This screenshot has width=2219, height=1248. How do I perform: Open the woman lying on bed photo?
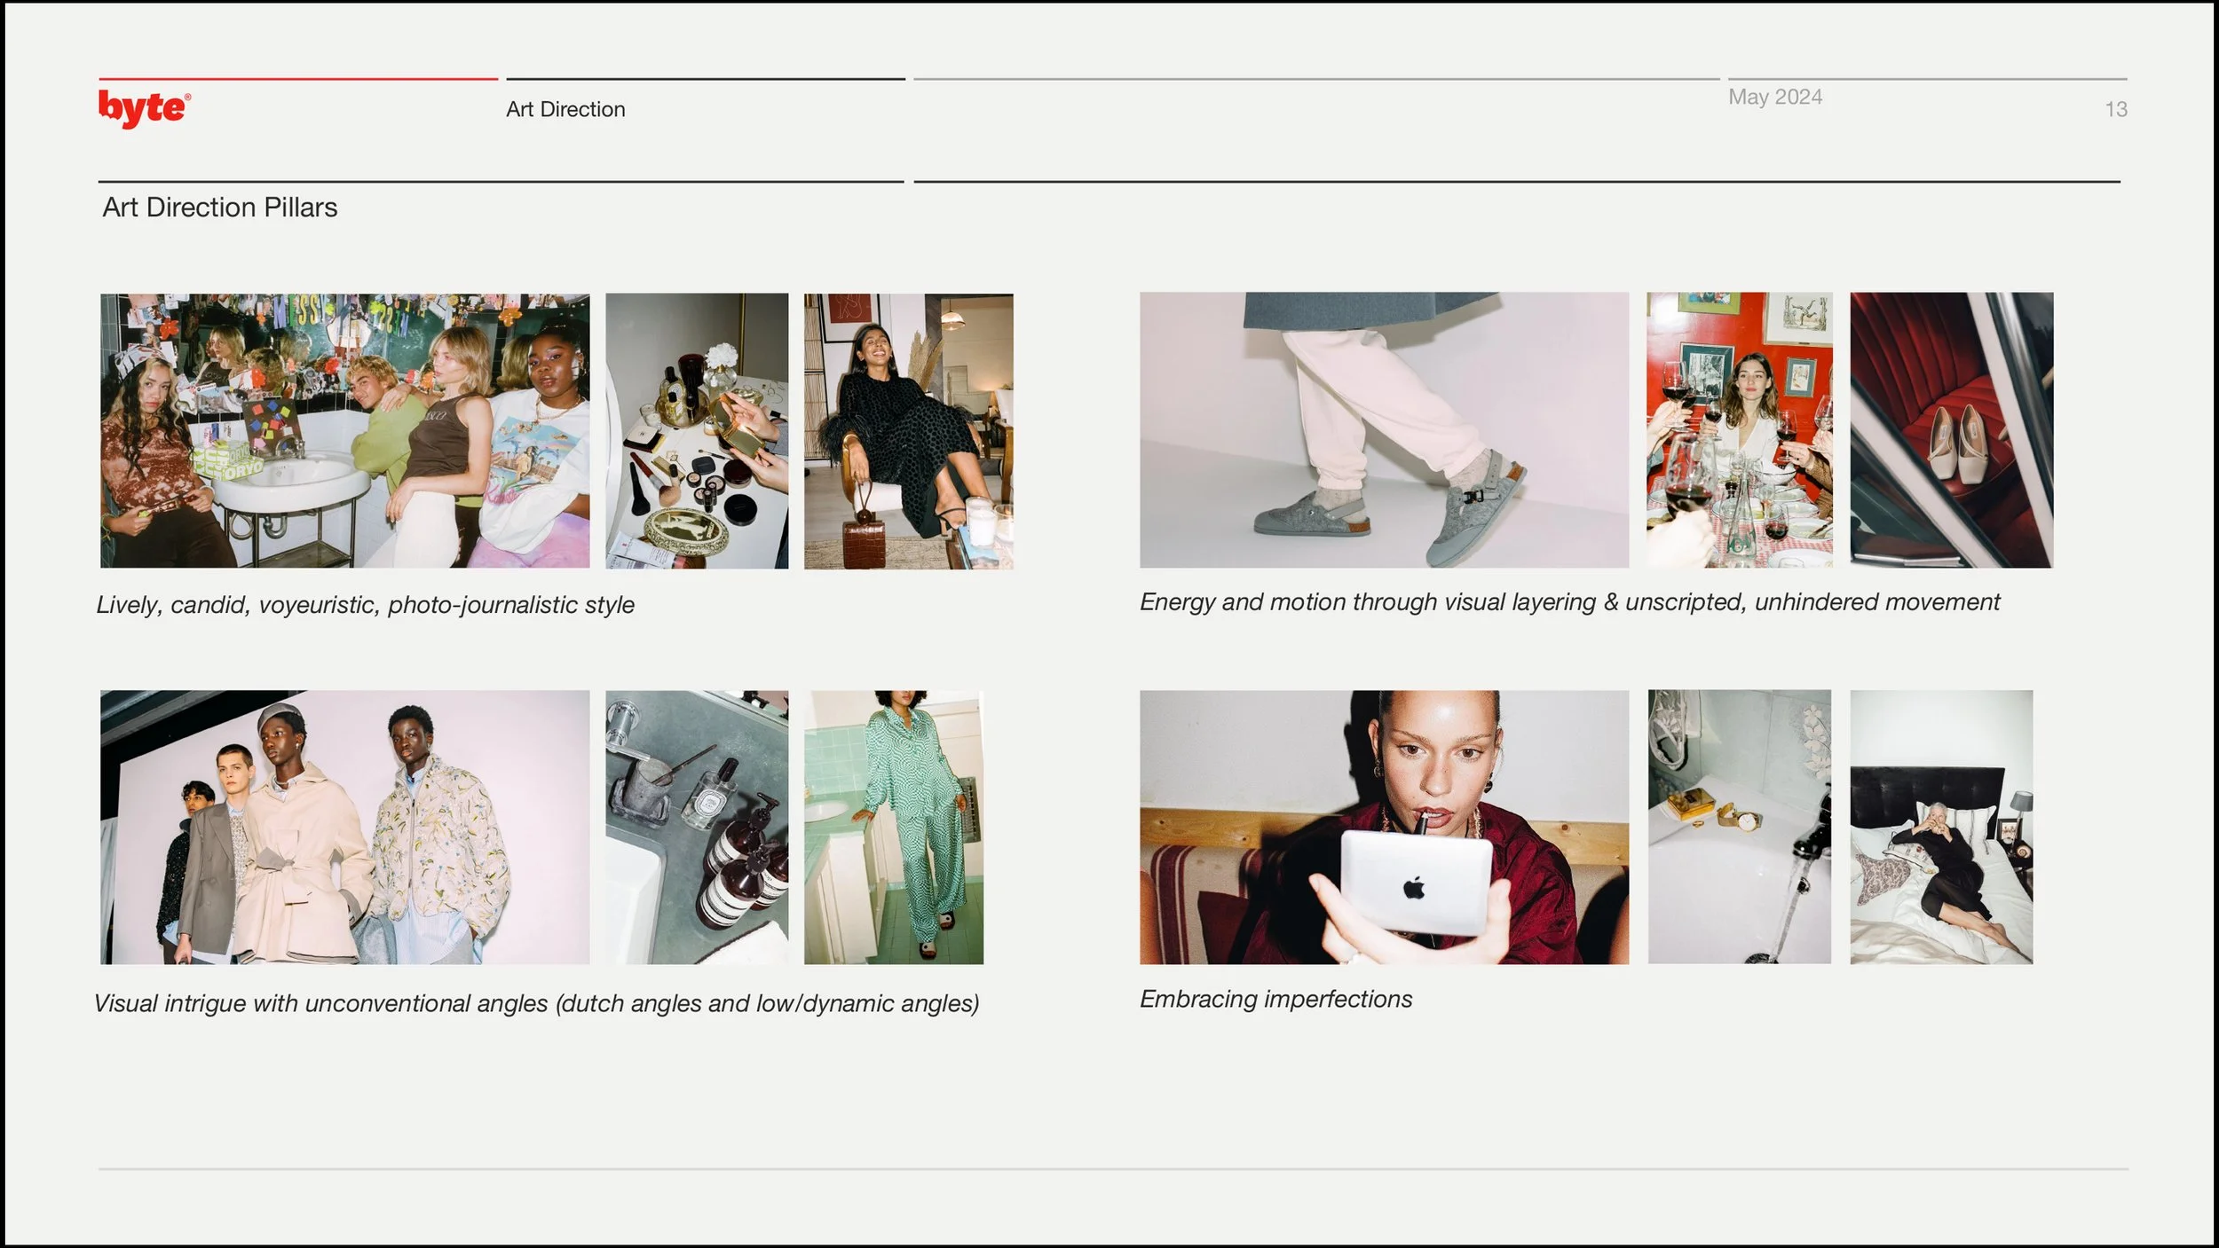click(1941, 827)
